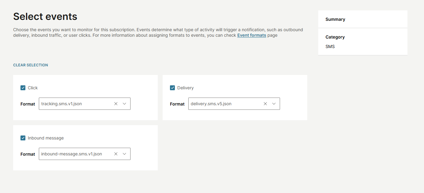Toggle the Inbound message checkbox
The image size is (424, 193).
point(23,138)
